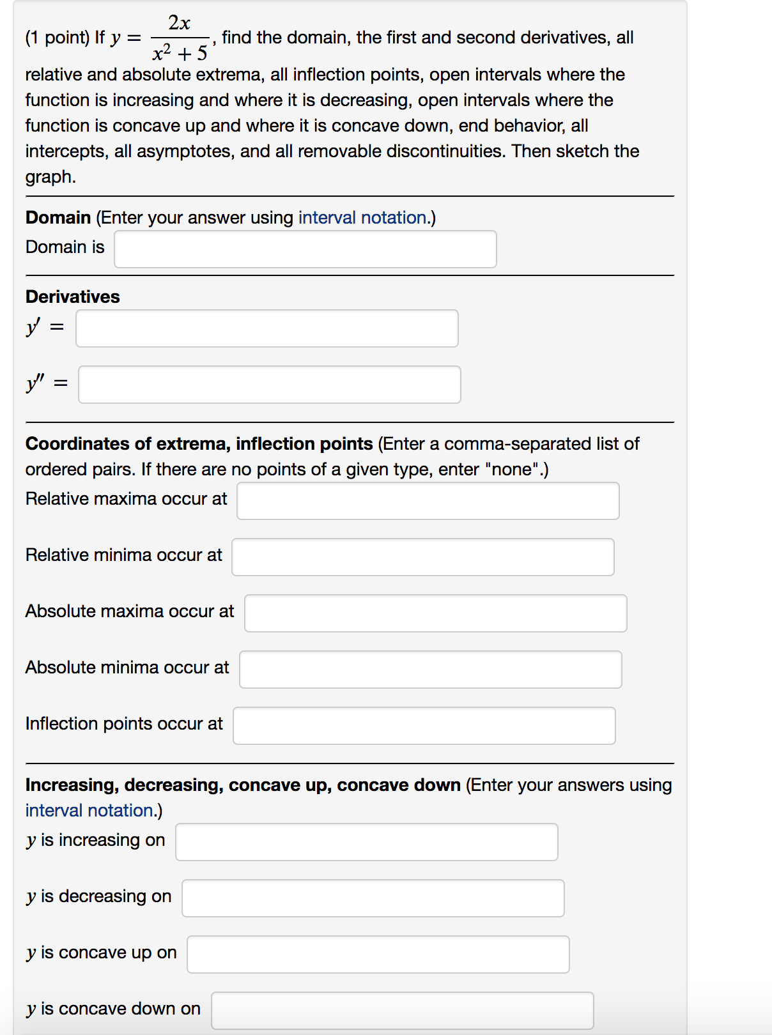Click the Relative maxima answer box
772x1035 pixels.
coord(427,502)
